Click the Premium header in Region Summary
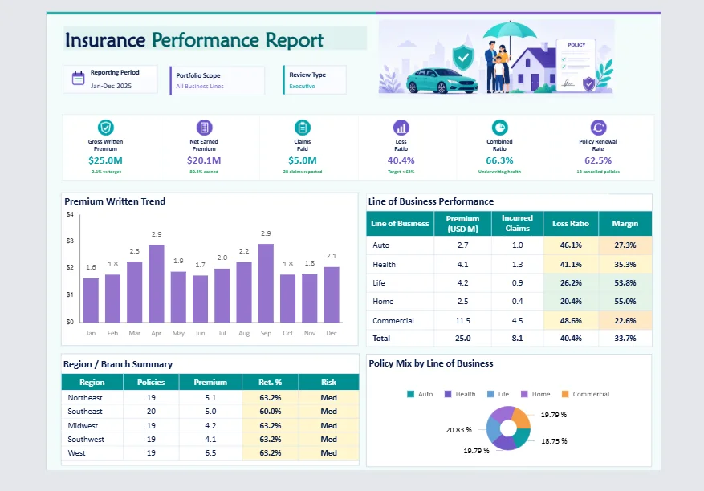This screenshot has width=704, height=491. 210,383
